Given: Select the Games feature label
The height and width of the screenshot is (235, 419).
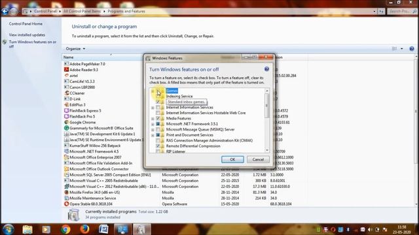Looking at the screenshot, I should click(172, 91).
